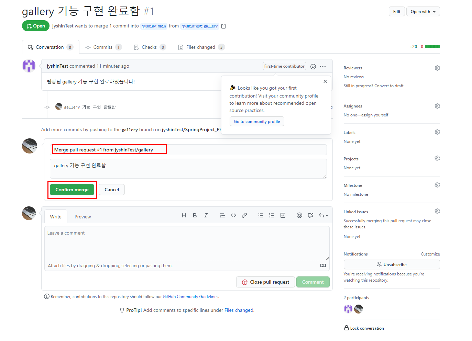The width and height of the screenshot is (472, 341).
Task: Click the photo participant avatar
Action: point(359,309)
